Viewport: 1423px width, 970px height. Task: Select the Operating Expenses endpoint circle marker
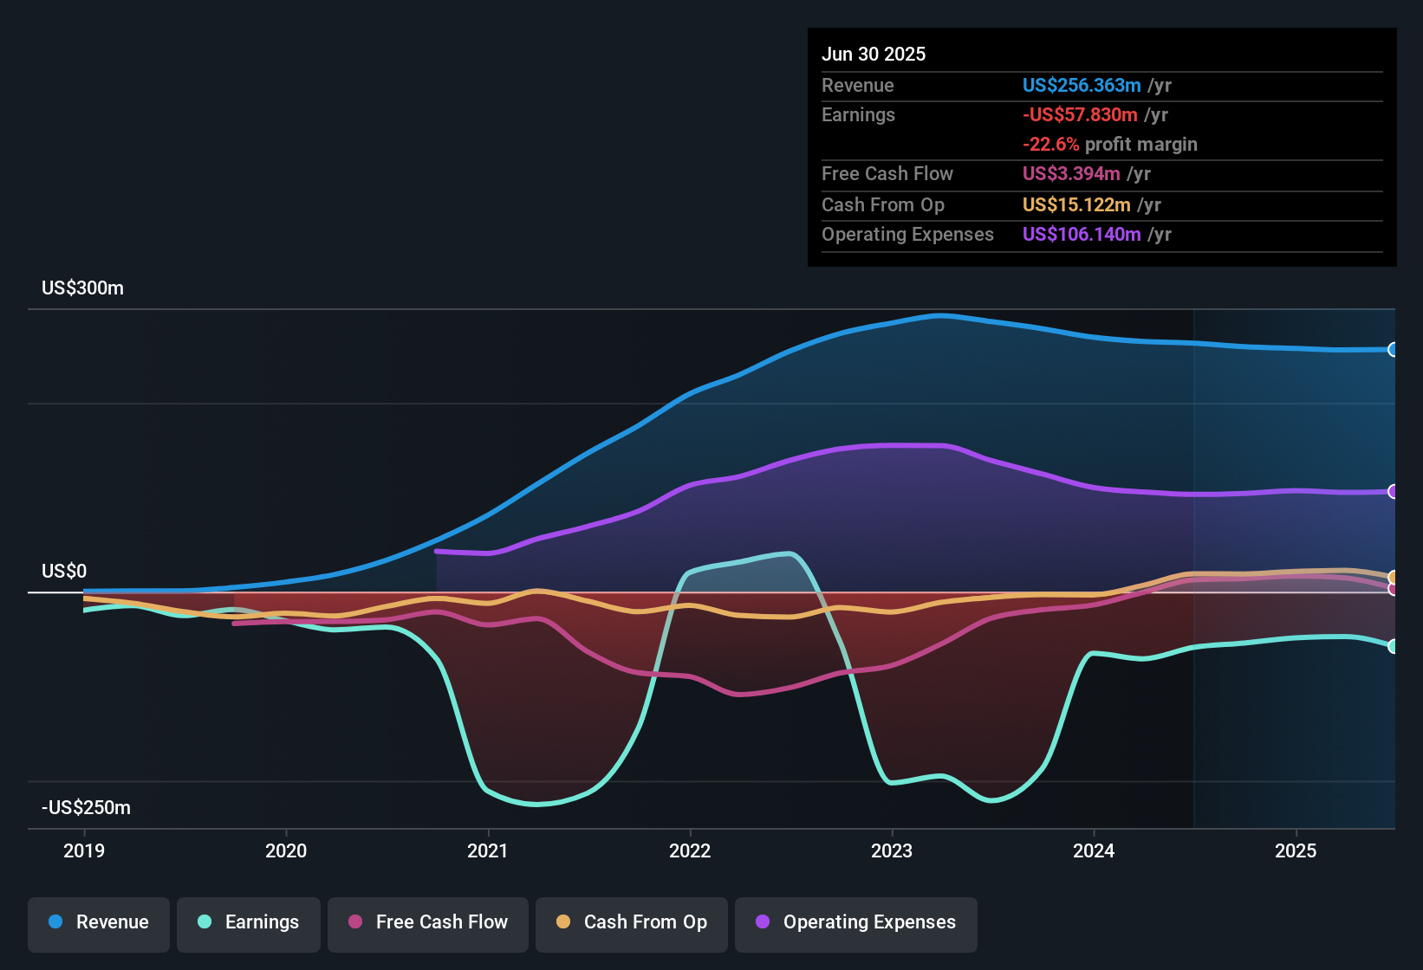pos(1394,491)
